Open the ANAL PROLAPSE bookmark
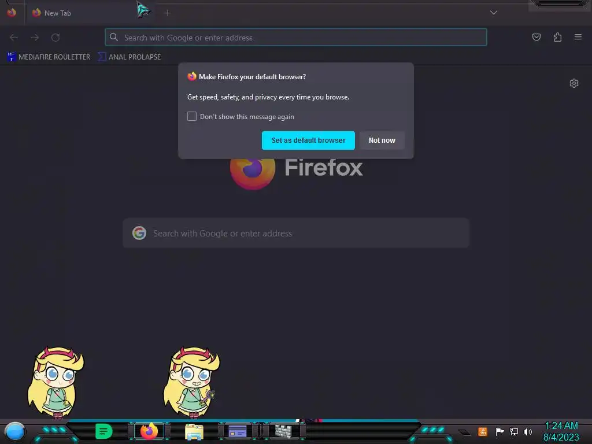 129,57
